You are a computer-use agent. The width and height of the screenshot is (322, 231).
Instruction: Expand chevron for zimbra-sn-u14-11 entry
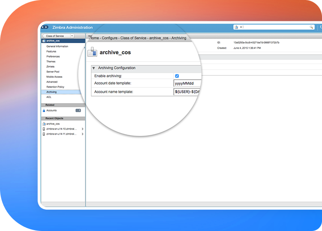tap(82, 134)
